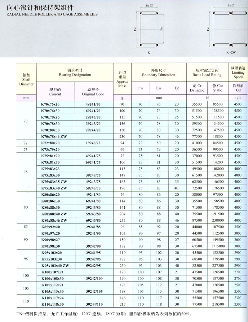The image size is (248, 322).
Task: Select the Boundary Dimension header
Action: [158, 72]
